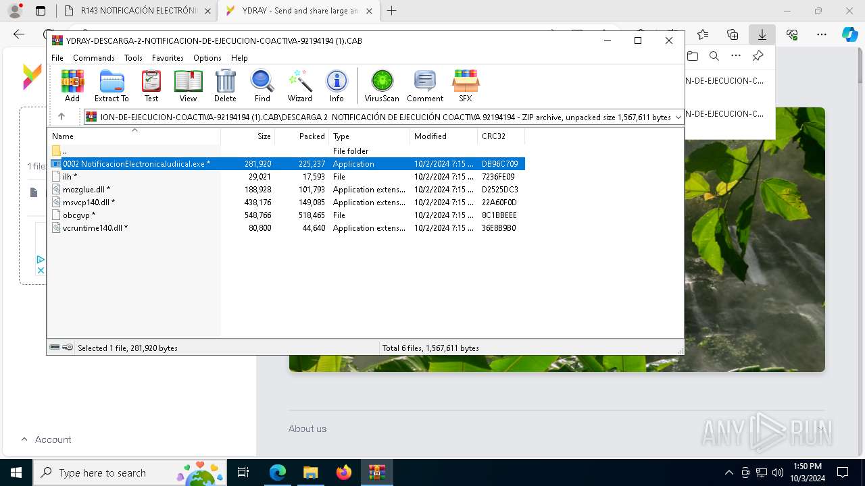Show archive Info
This screenshot has height=486, width=865.
[x=337, y=86]
